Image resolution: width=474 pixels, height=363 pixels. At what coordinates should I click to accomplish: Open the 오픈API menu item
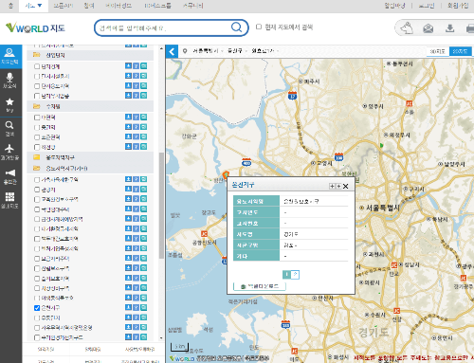(63, 6)
